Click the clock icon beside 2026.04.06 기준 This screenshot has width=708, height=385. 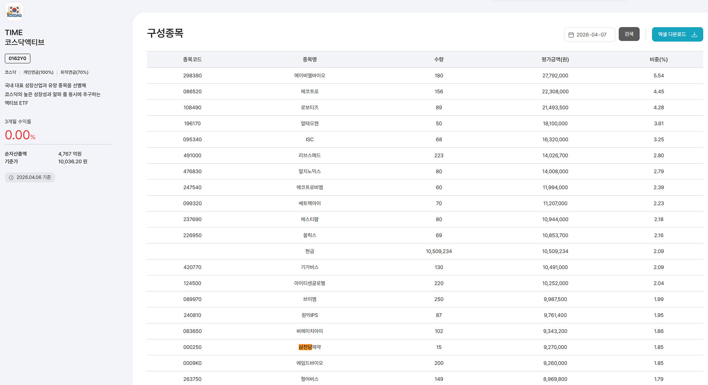tap(11, 178)
